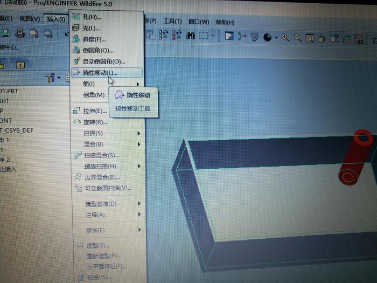This screenshot has height=283, width=377.
Task: Open dropdown arrow beside model tree settings
Action: coord(59,78)
